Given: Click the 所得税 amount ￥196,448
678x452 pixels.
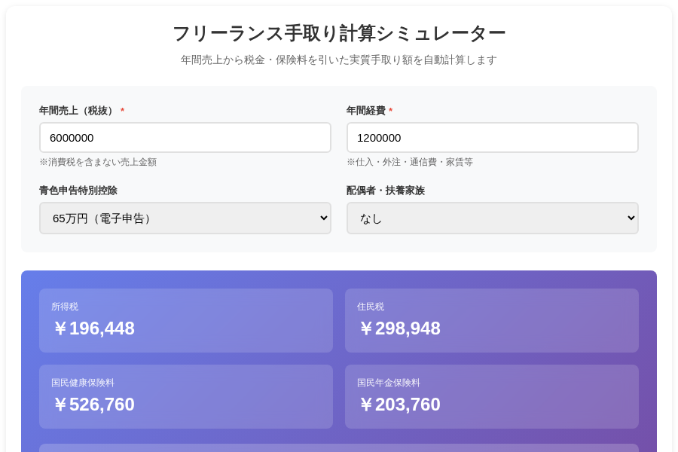Looking at the screenshot, I should (93, 328).
